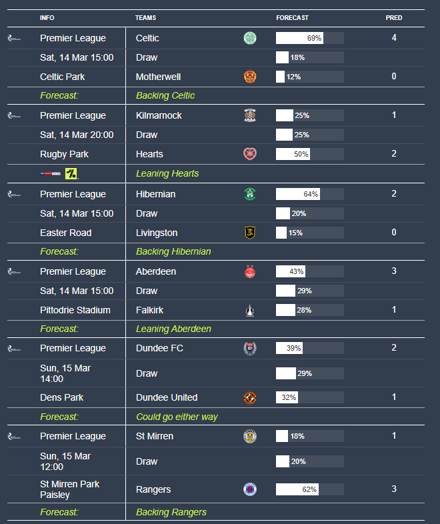Viewport: 440px width, 524px height.
Task: Click the Falkirk club crest
Action: (250, 310)
